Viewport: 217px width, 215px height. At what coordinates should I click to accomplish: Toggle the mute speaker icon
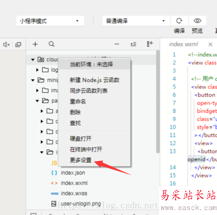6,44
